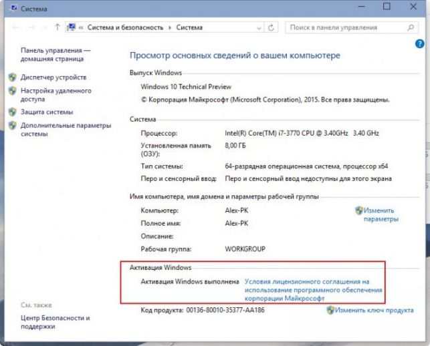
Task: Click product code 00136-80010-35377-AA186
Action: (x=225, y=310)
